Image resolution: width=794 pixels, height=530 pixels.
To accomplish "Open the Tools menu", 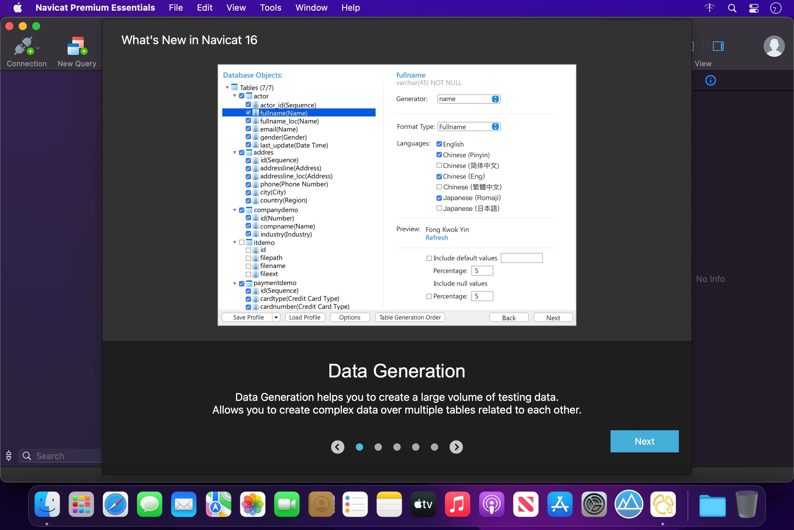I will click(x=270, y=7).
